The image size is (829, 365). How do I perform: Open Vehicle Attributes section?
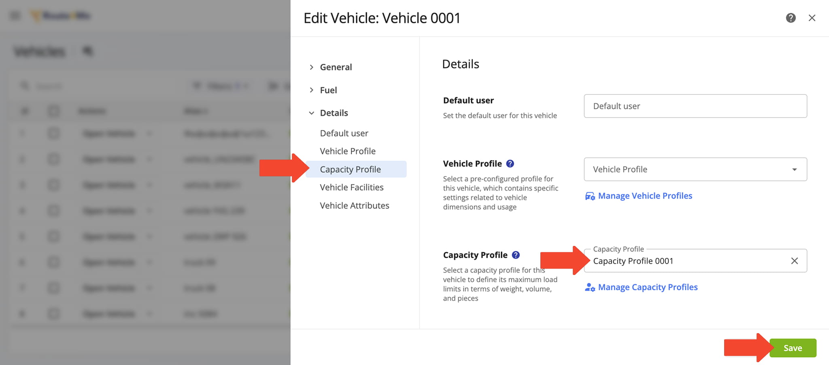pos(354,206)
